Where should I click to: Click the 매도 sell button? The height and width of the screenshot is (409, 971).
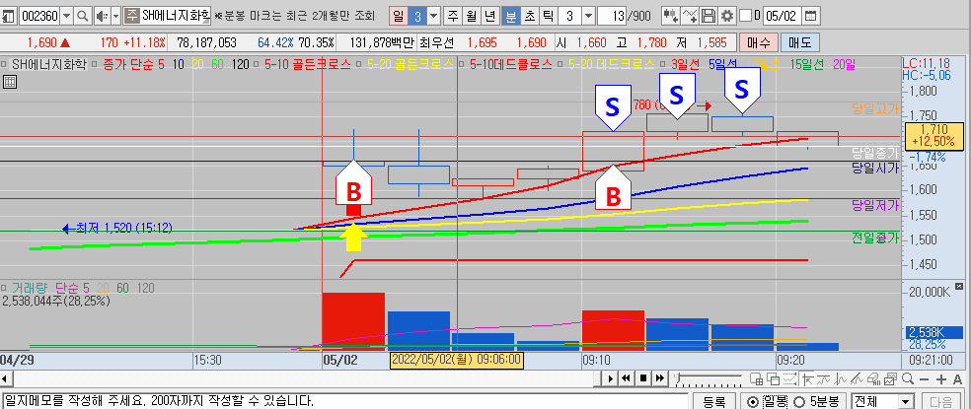tap(799, 42)
